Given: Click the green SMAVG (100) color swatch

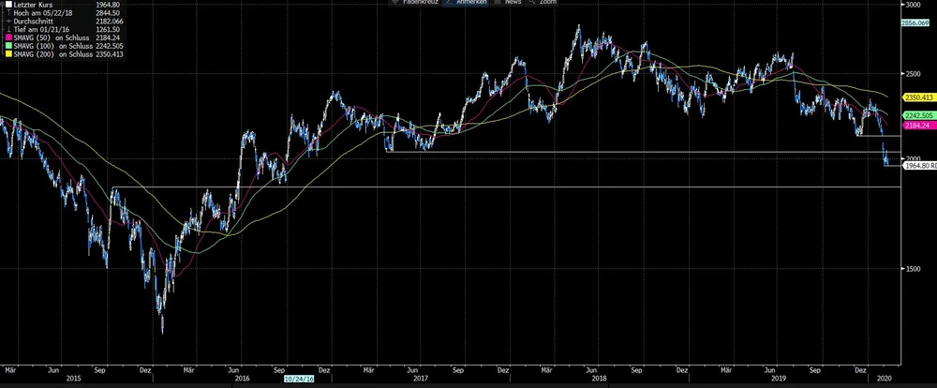Looking at the screenshot, I should coord(8,47).
